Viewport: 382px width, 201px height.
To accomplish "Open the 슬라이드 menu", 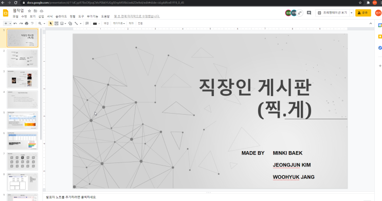I will coord(61,16).
